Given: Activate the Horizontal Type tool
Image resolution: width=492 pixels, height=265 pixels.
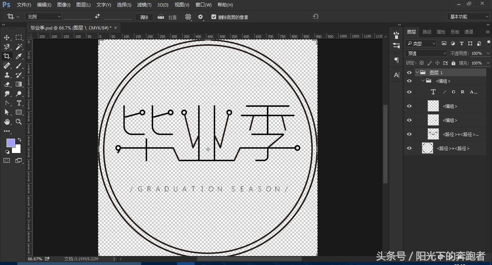Looking at the screenshot, I should pos(19,103).
